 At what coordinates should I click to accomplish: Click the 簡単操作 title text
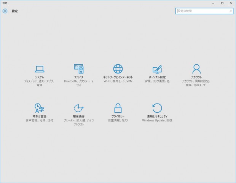tap(79, 116)
